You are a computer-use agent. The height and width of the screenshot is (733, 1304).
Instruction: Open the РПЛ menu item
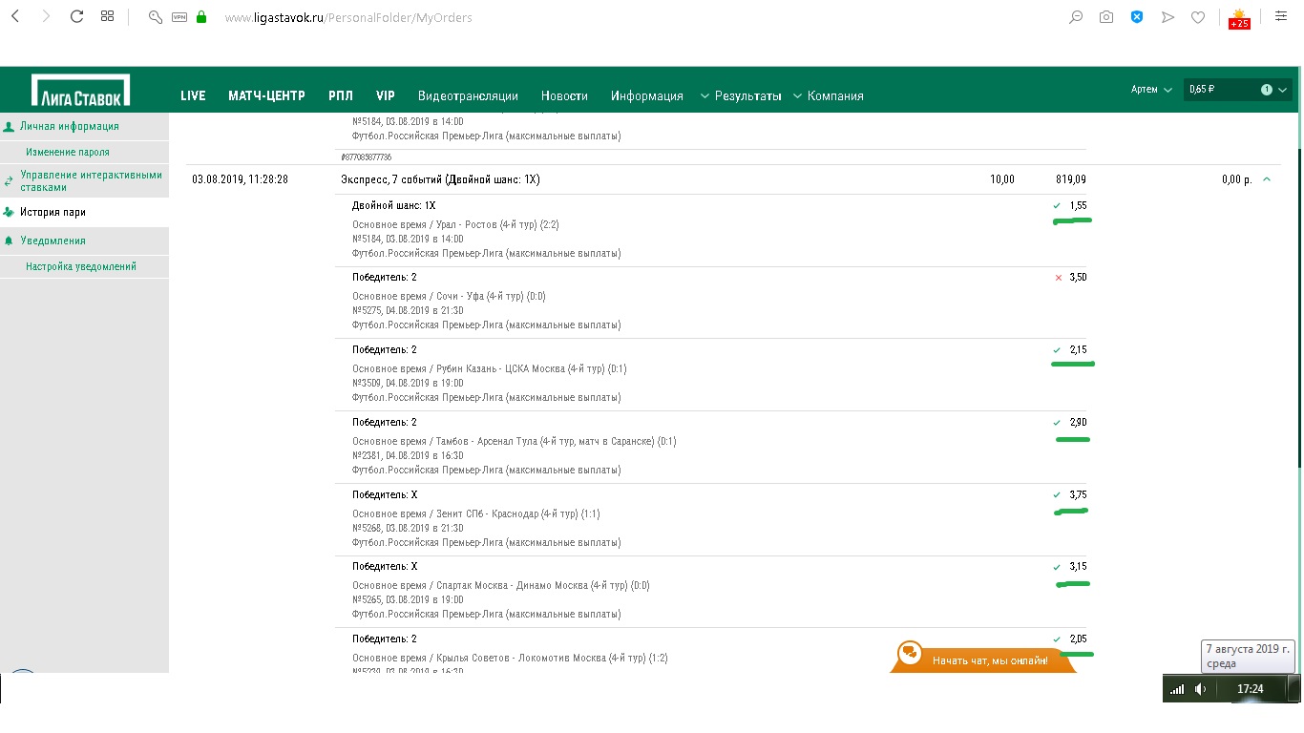point(341,95)
